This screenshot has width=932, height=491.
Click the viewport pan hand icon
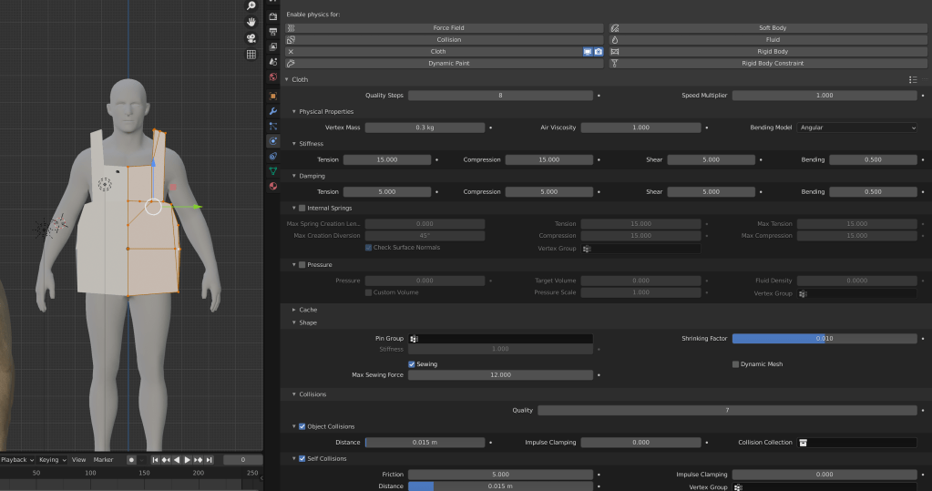click(251, 21)
